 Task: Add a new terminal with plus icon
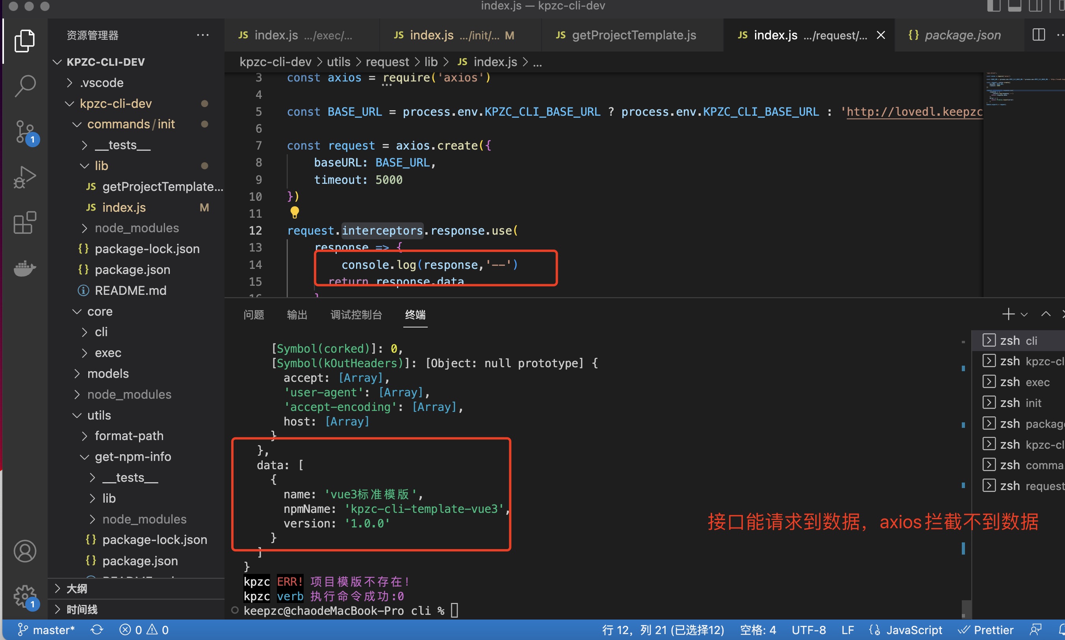coord(1008,314)
